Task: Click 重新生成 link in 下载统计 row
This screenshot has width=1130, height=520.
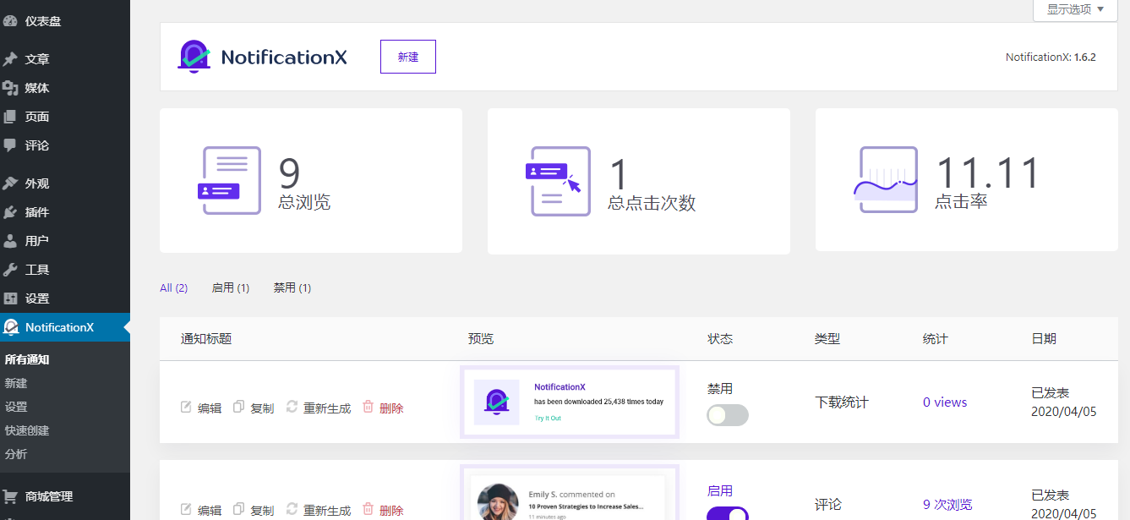Action: (x=327, y=408)
